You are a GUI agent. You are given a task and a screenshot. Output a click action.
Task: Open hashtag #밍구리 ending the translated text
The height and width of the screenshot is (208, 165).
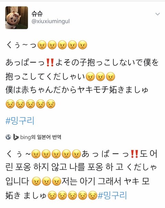[x=112, y=195]
